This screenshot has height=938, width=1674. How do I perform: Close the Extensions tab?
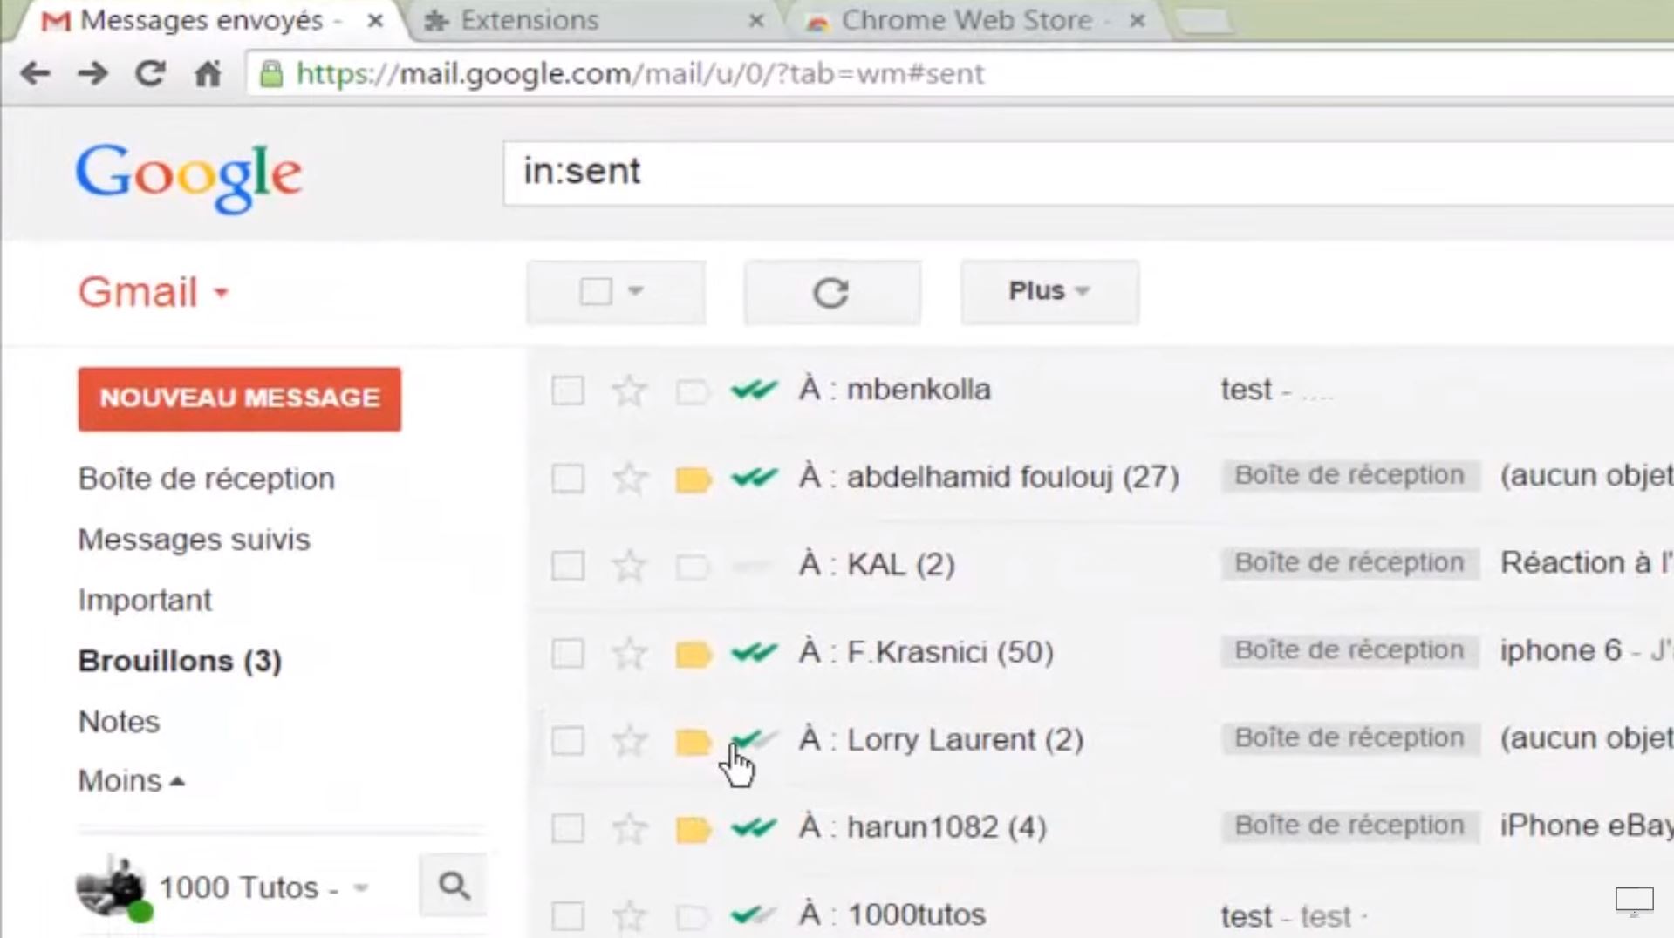[x=755, y=20]
